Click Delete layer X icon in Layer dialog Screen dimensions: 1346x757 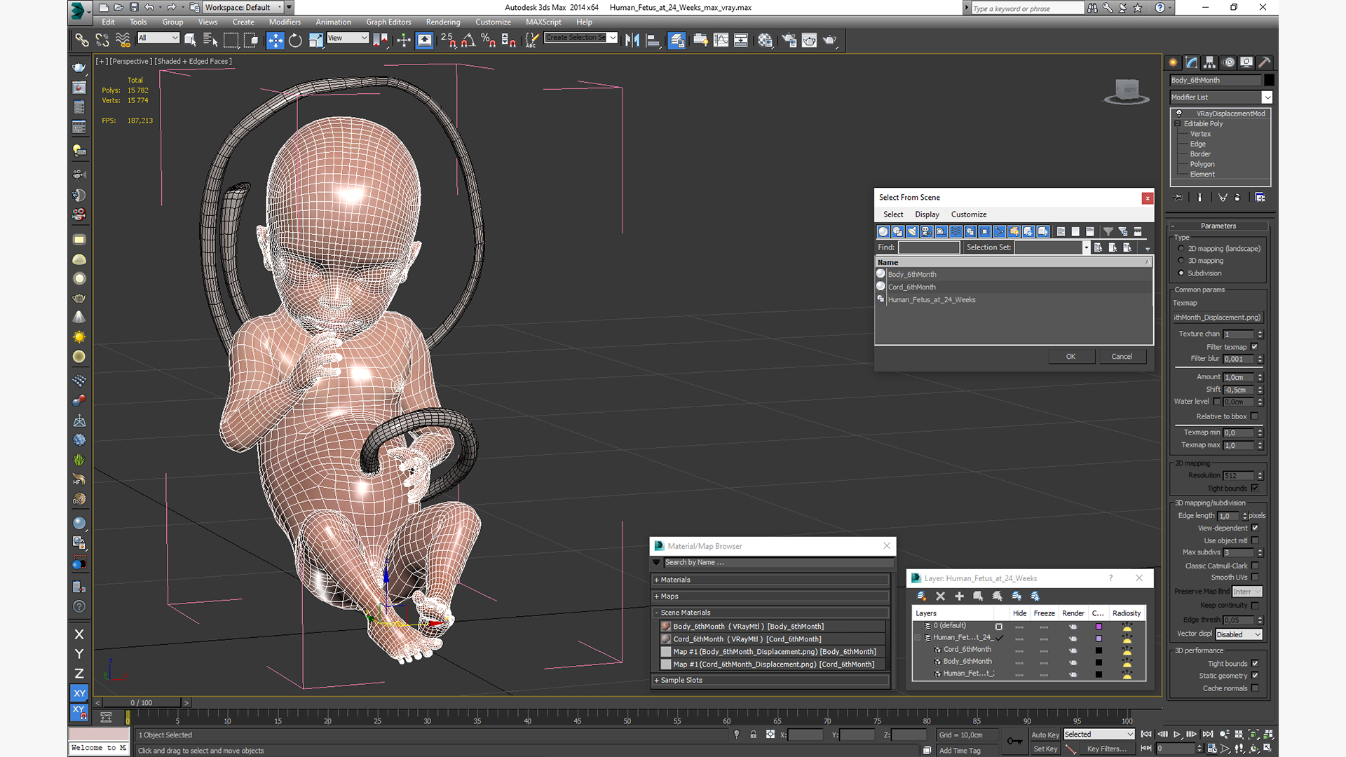click(x=940, y=596)
